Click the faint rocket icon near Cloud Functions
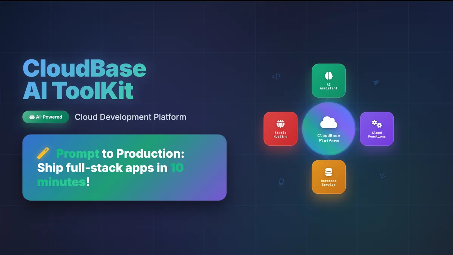 click(x=376, y=82)
